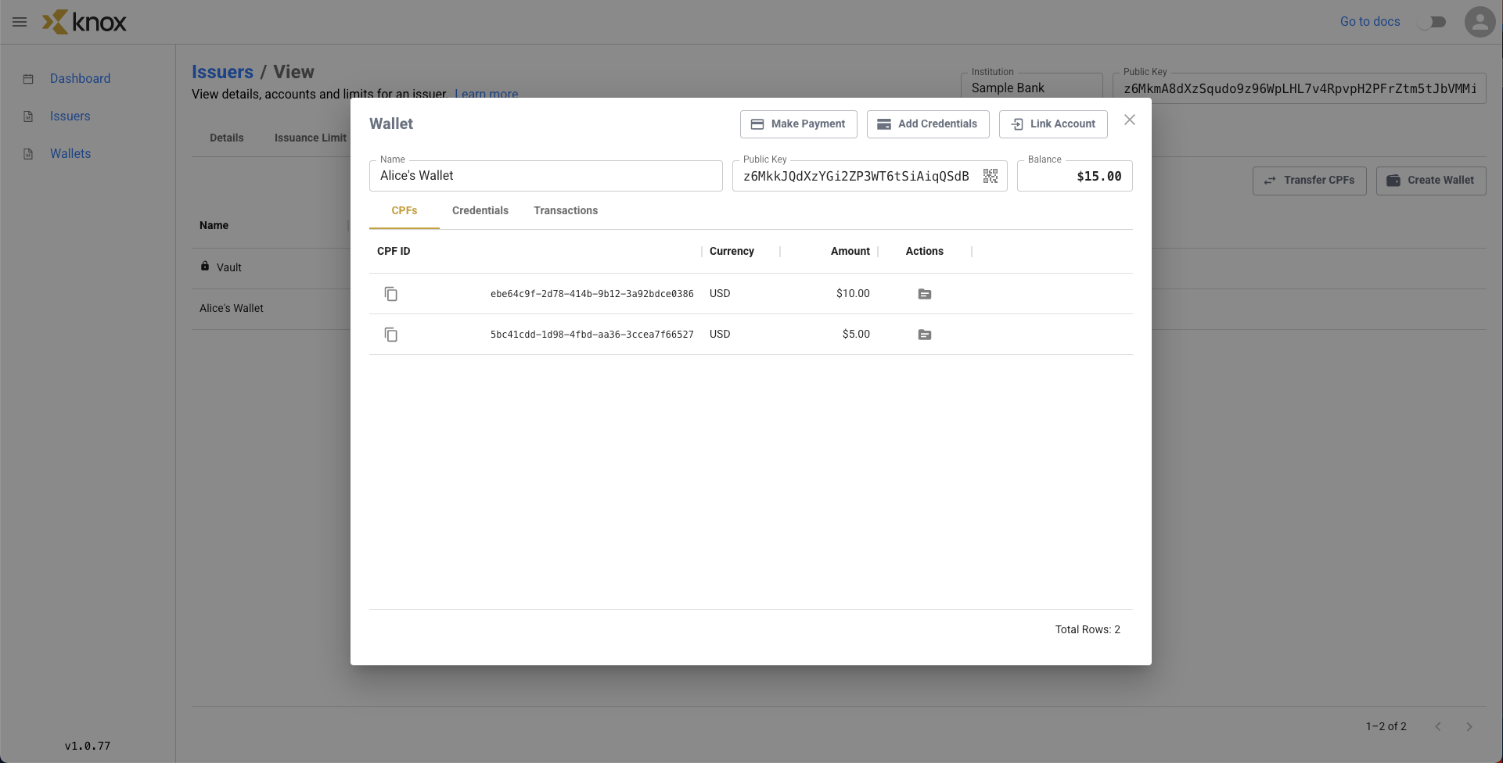This screenshot has height=763, width=1503.
Task: Click CPF ID 5bc41cdd-1d98-4fbd-aa36-3ccea7f66527
Action: click(591, 335)
